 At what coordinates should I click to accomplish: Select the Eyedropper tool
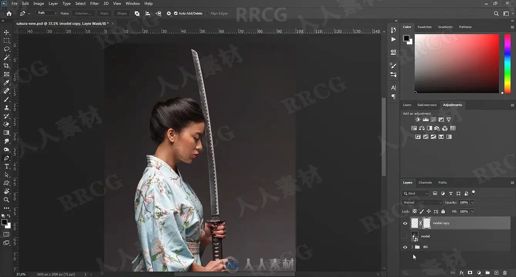pos(7,83)
